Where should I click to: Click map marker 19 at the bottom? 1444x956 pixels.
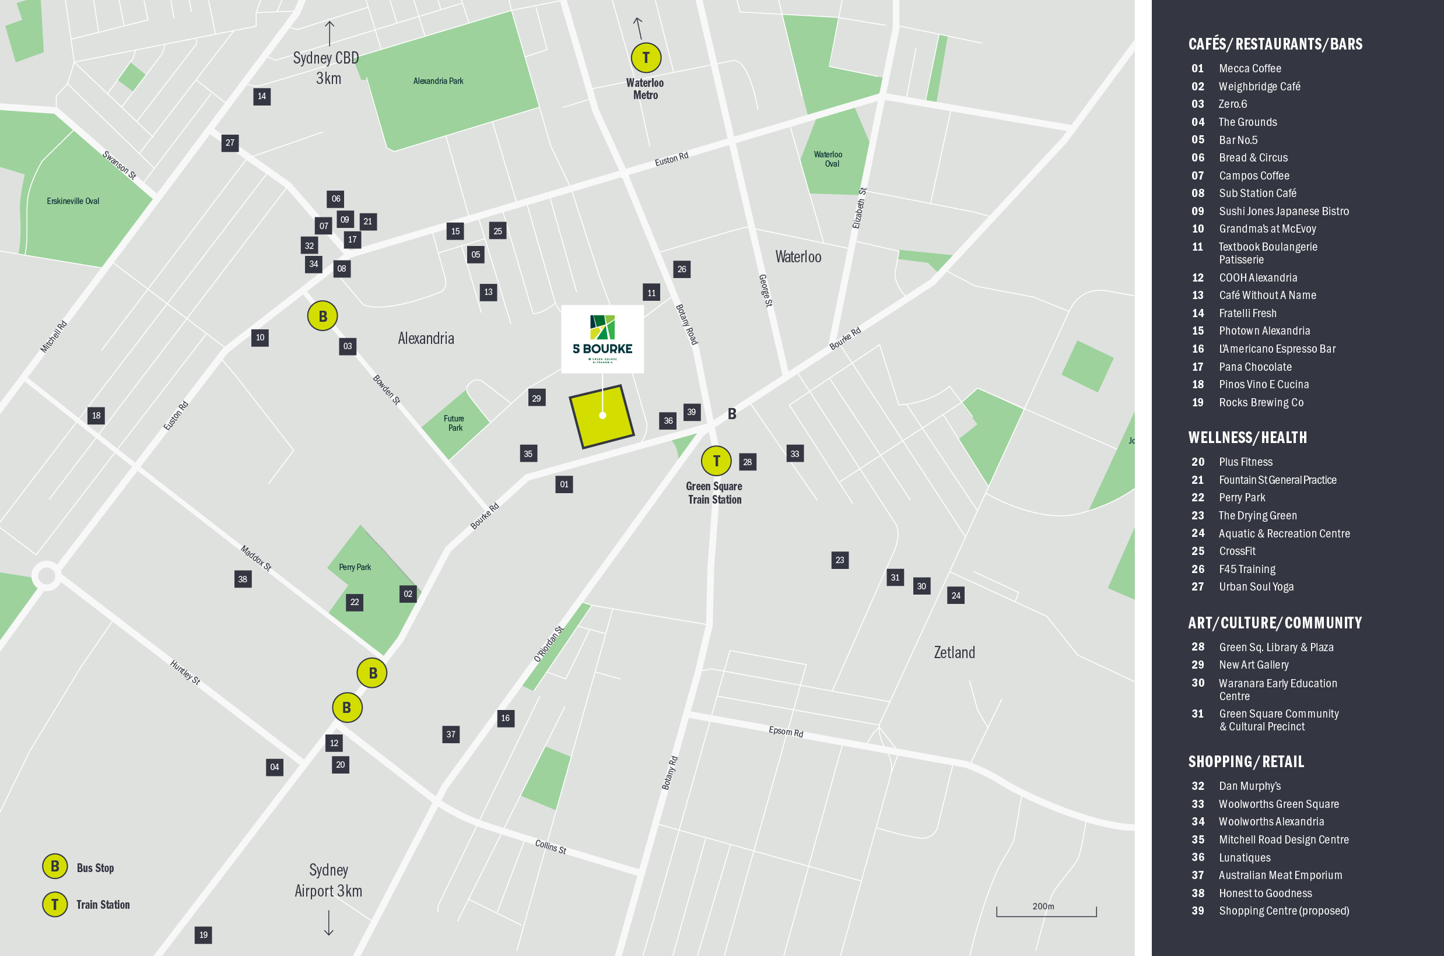203,934
